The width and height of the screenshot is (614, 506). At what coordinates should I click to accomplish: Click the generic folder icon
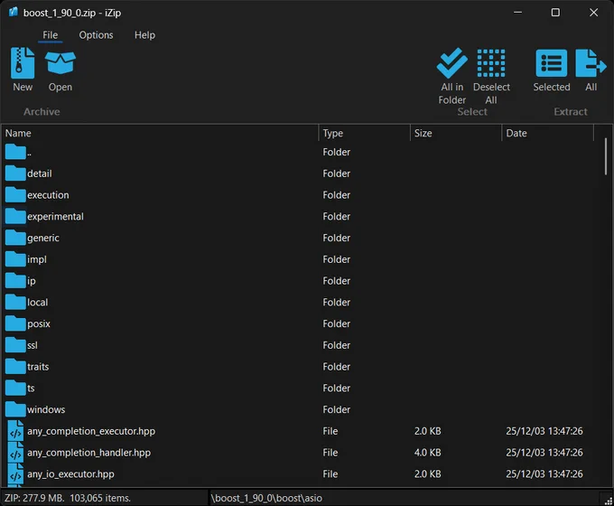[15, 238]
